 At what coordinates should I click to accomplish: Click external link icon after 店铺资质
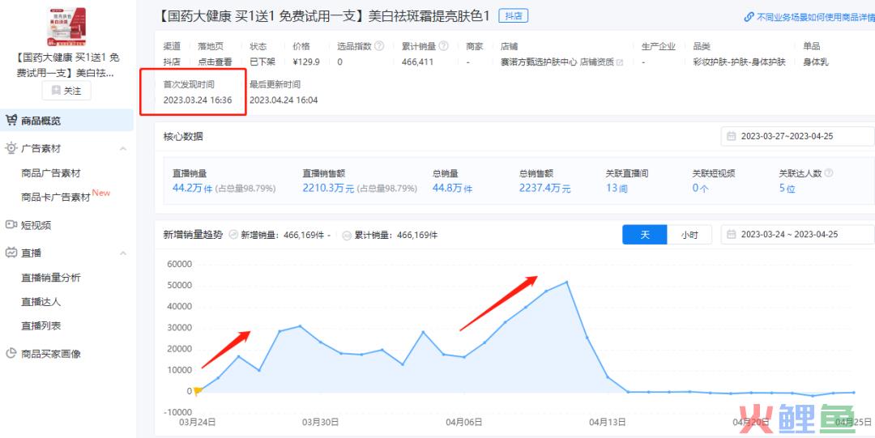620,62
